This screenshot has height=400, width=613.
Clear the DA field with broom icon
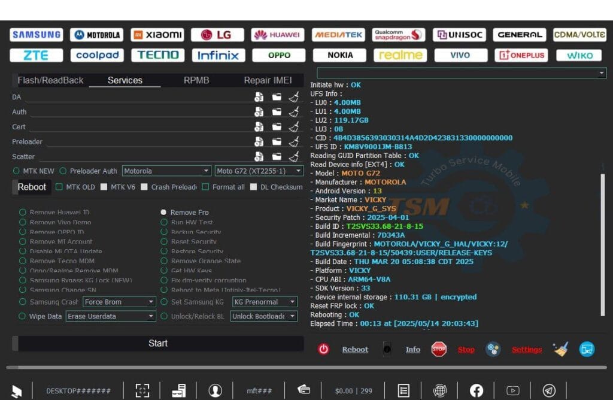click(x=294, y=96)
